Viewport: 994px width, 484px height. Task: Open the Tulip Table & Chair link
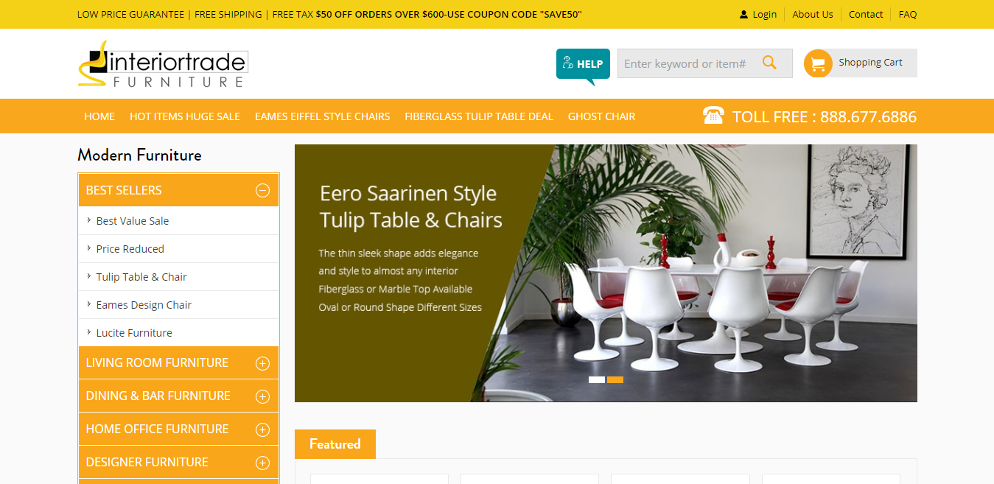[141, 277]
